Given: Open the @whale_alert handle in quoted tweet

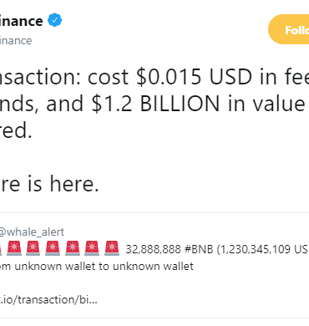Looking at the screenshot, I should point(32,232).
